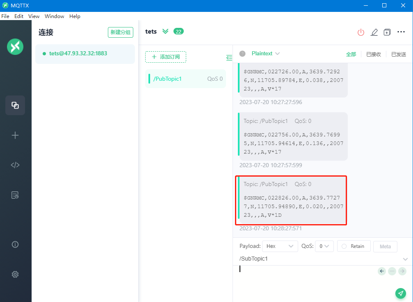Image resolution: width=413 pixels, height=302 pixels.
Task: Click the 添加订阅 add subscription button
Action: (166, 57)
